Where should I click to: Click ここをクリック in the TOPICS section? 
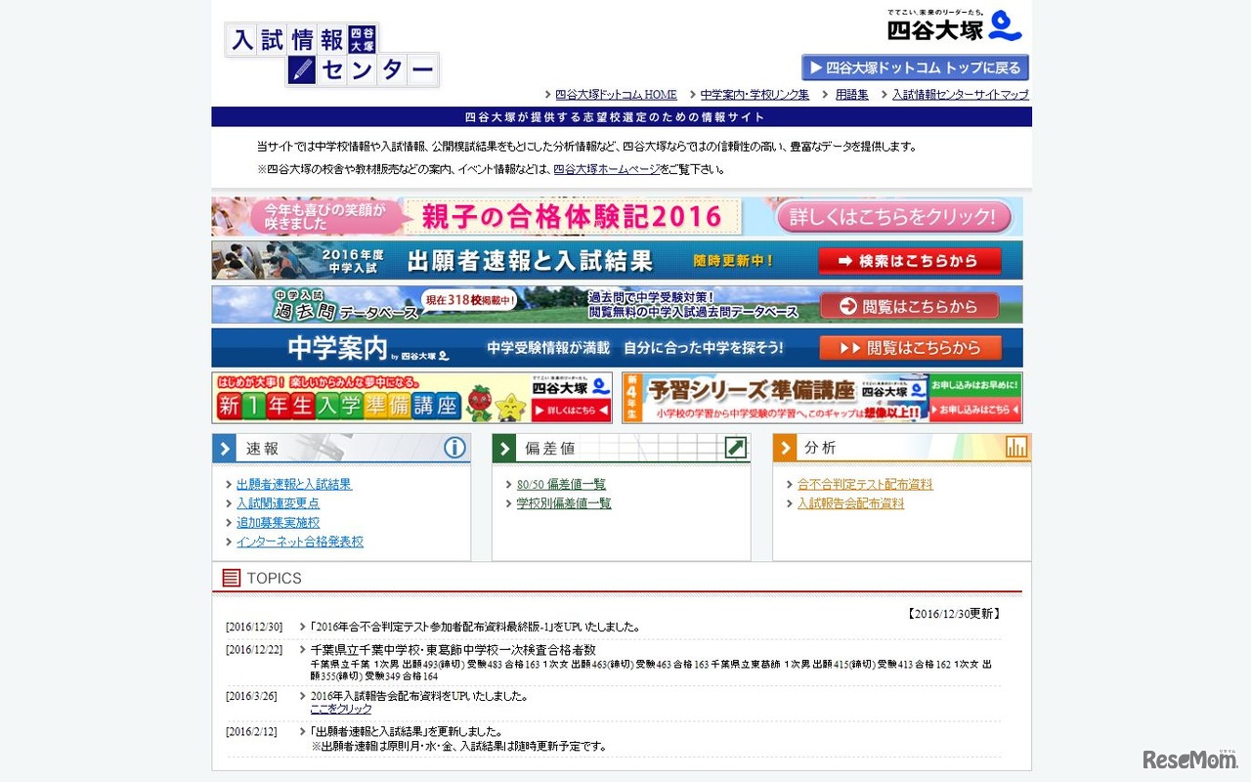point(339,708)
